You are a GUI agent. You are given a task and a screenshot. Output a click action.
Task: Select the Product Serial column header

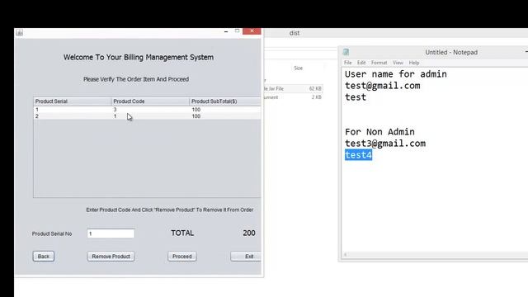pos(73,101)
